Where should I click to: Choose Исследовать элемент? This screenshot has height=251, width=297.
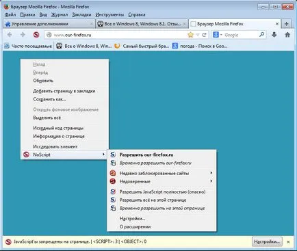tap(65, 146)
